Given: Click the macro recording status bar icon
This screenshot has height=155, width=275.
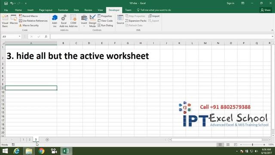Looking at the screenshot, I should pyautogui.click(x=13, y=145).
